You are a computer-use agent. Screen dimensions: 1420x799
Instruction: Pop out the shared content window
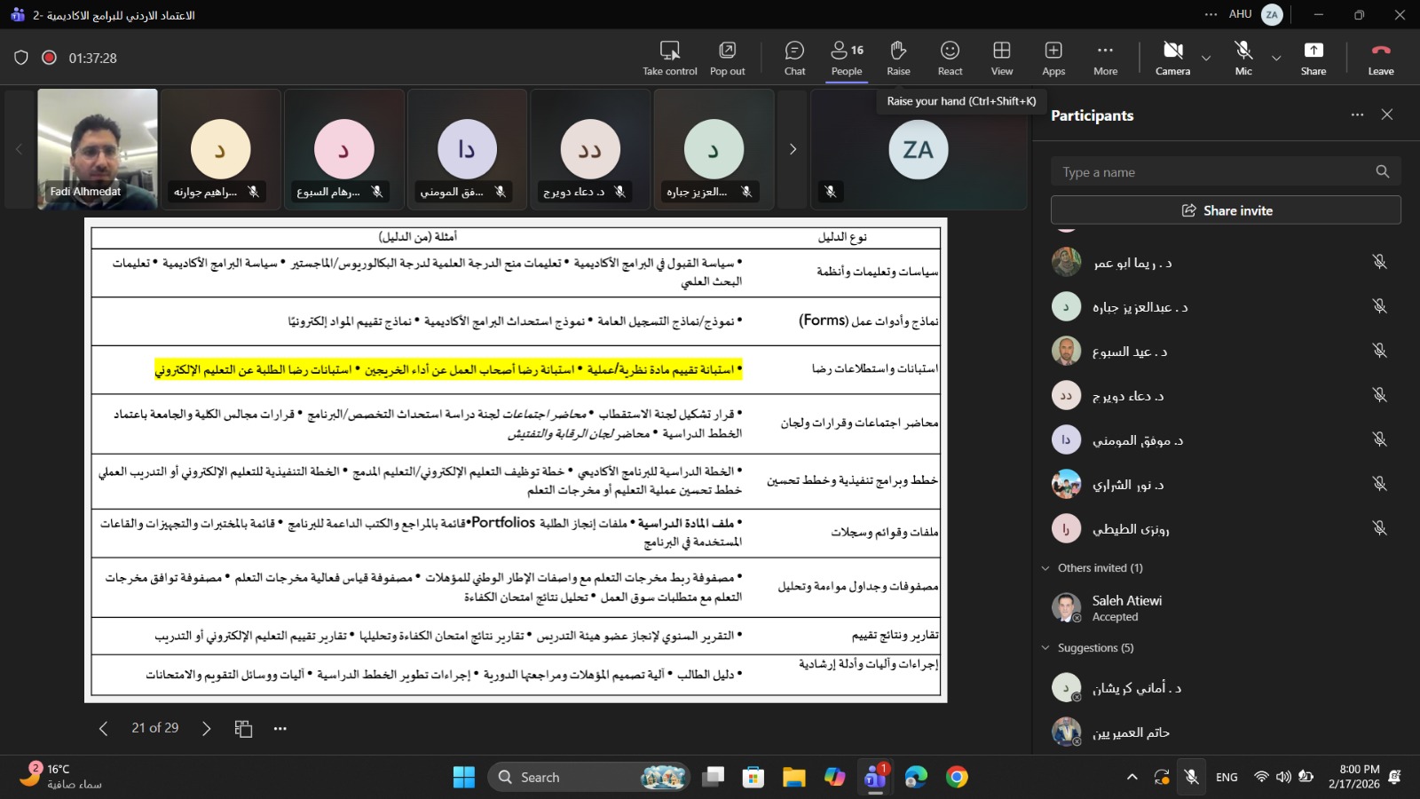coord(727,58)
